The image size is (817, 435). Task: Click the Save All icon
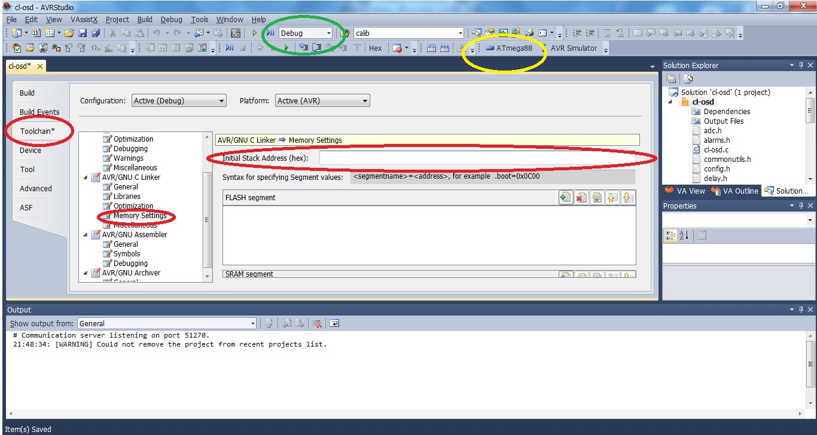click(x=96, y=33)
